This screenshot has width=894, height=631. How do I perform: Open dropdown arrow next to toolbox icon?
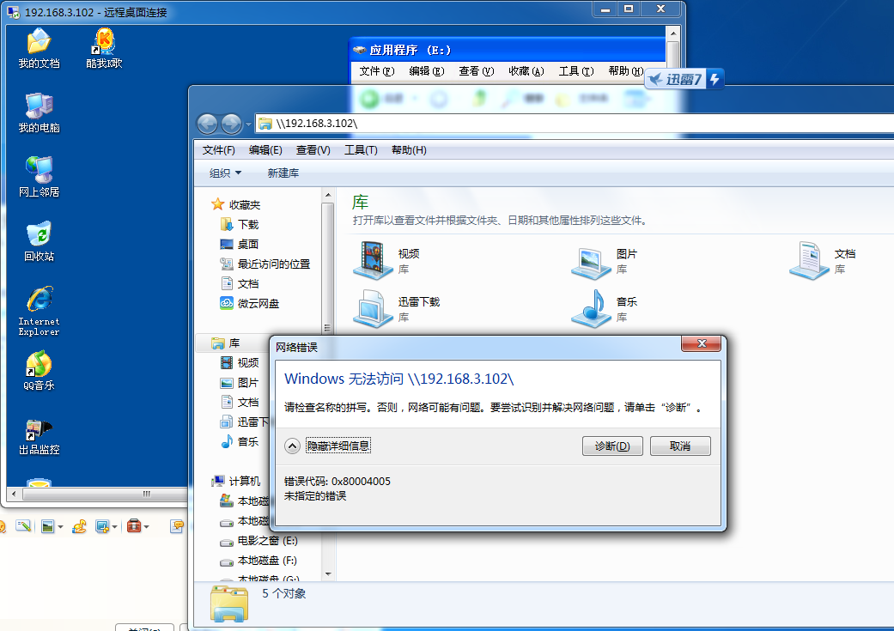147,526
